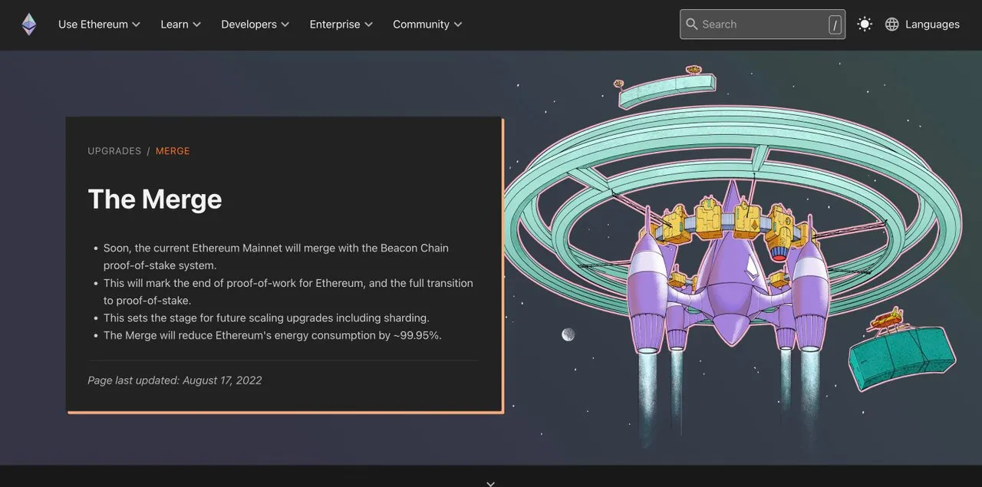Open the Community menu
This screenshot has height=487, width=982.
point(427,25)
